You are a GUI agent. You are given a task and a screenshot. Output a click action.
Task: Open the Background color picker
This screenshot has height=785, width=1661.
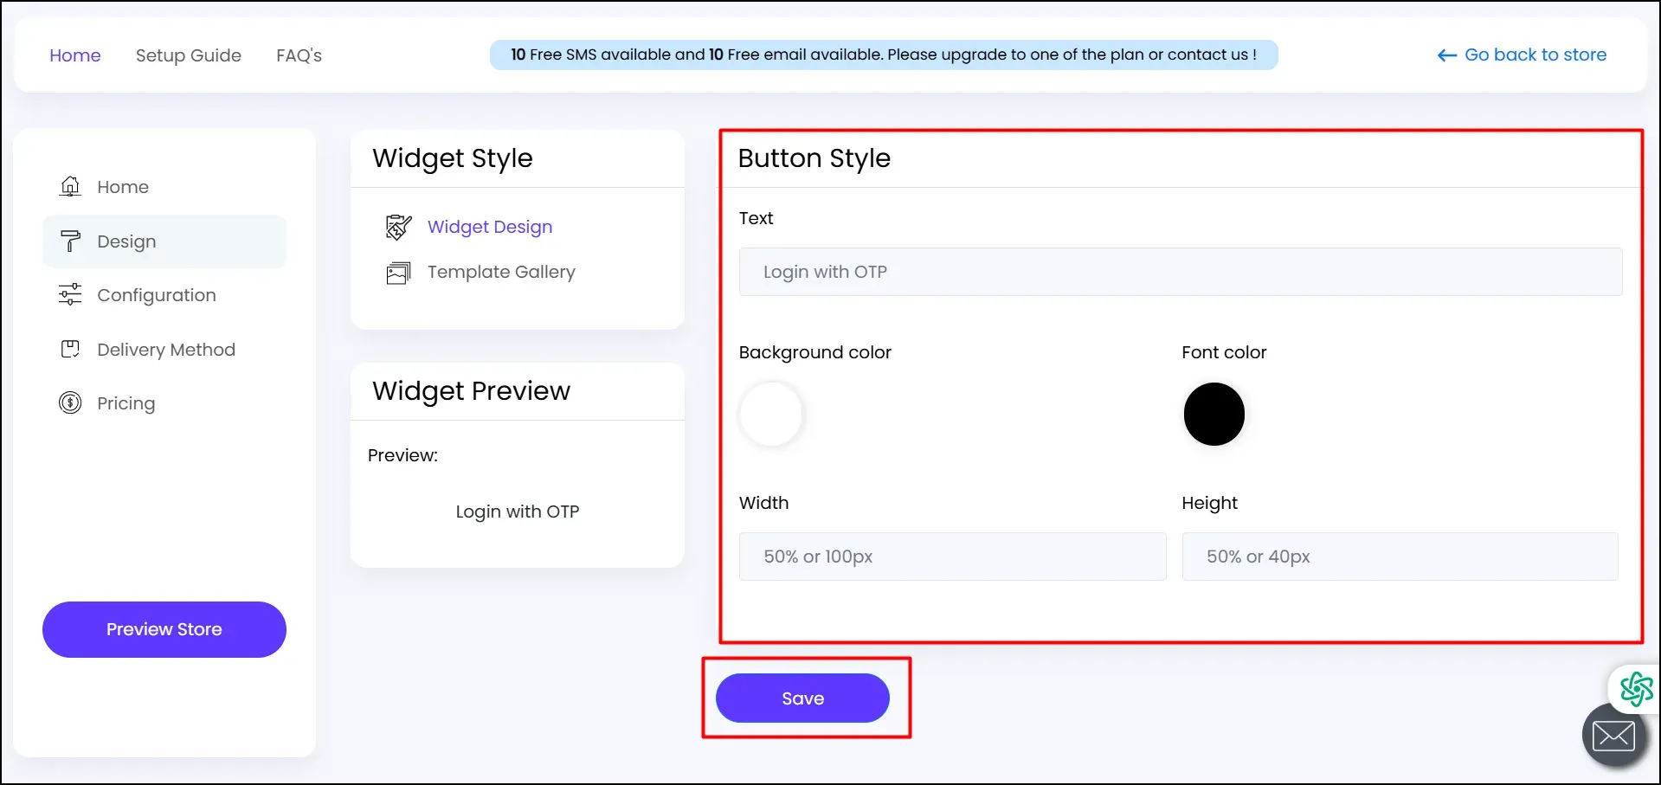coord(770,414)
